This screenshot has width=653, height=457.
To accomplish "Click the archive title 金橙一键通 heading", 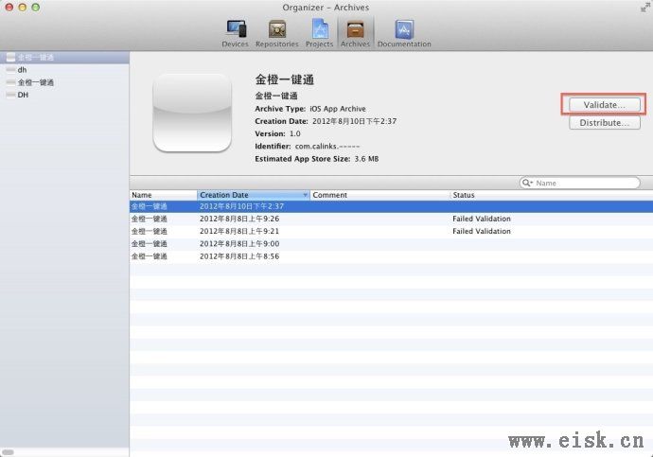I will (x=285, y=79).
